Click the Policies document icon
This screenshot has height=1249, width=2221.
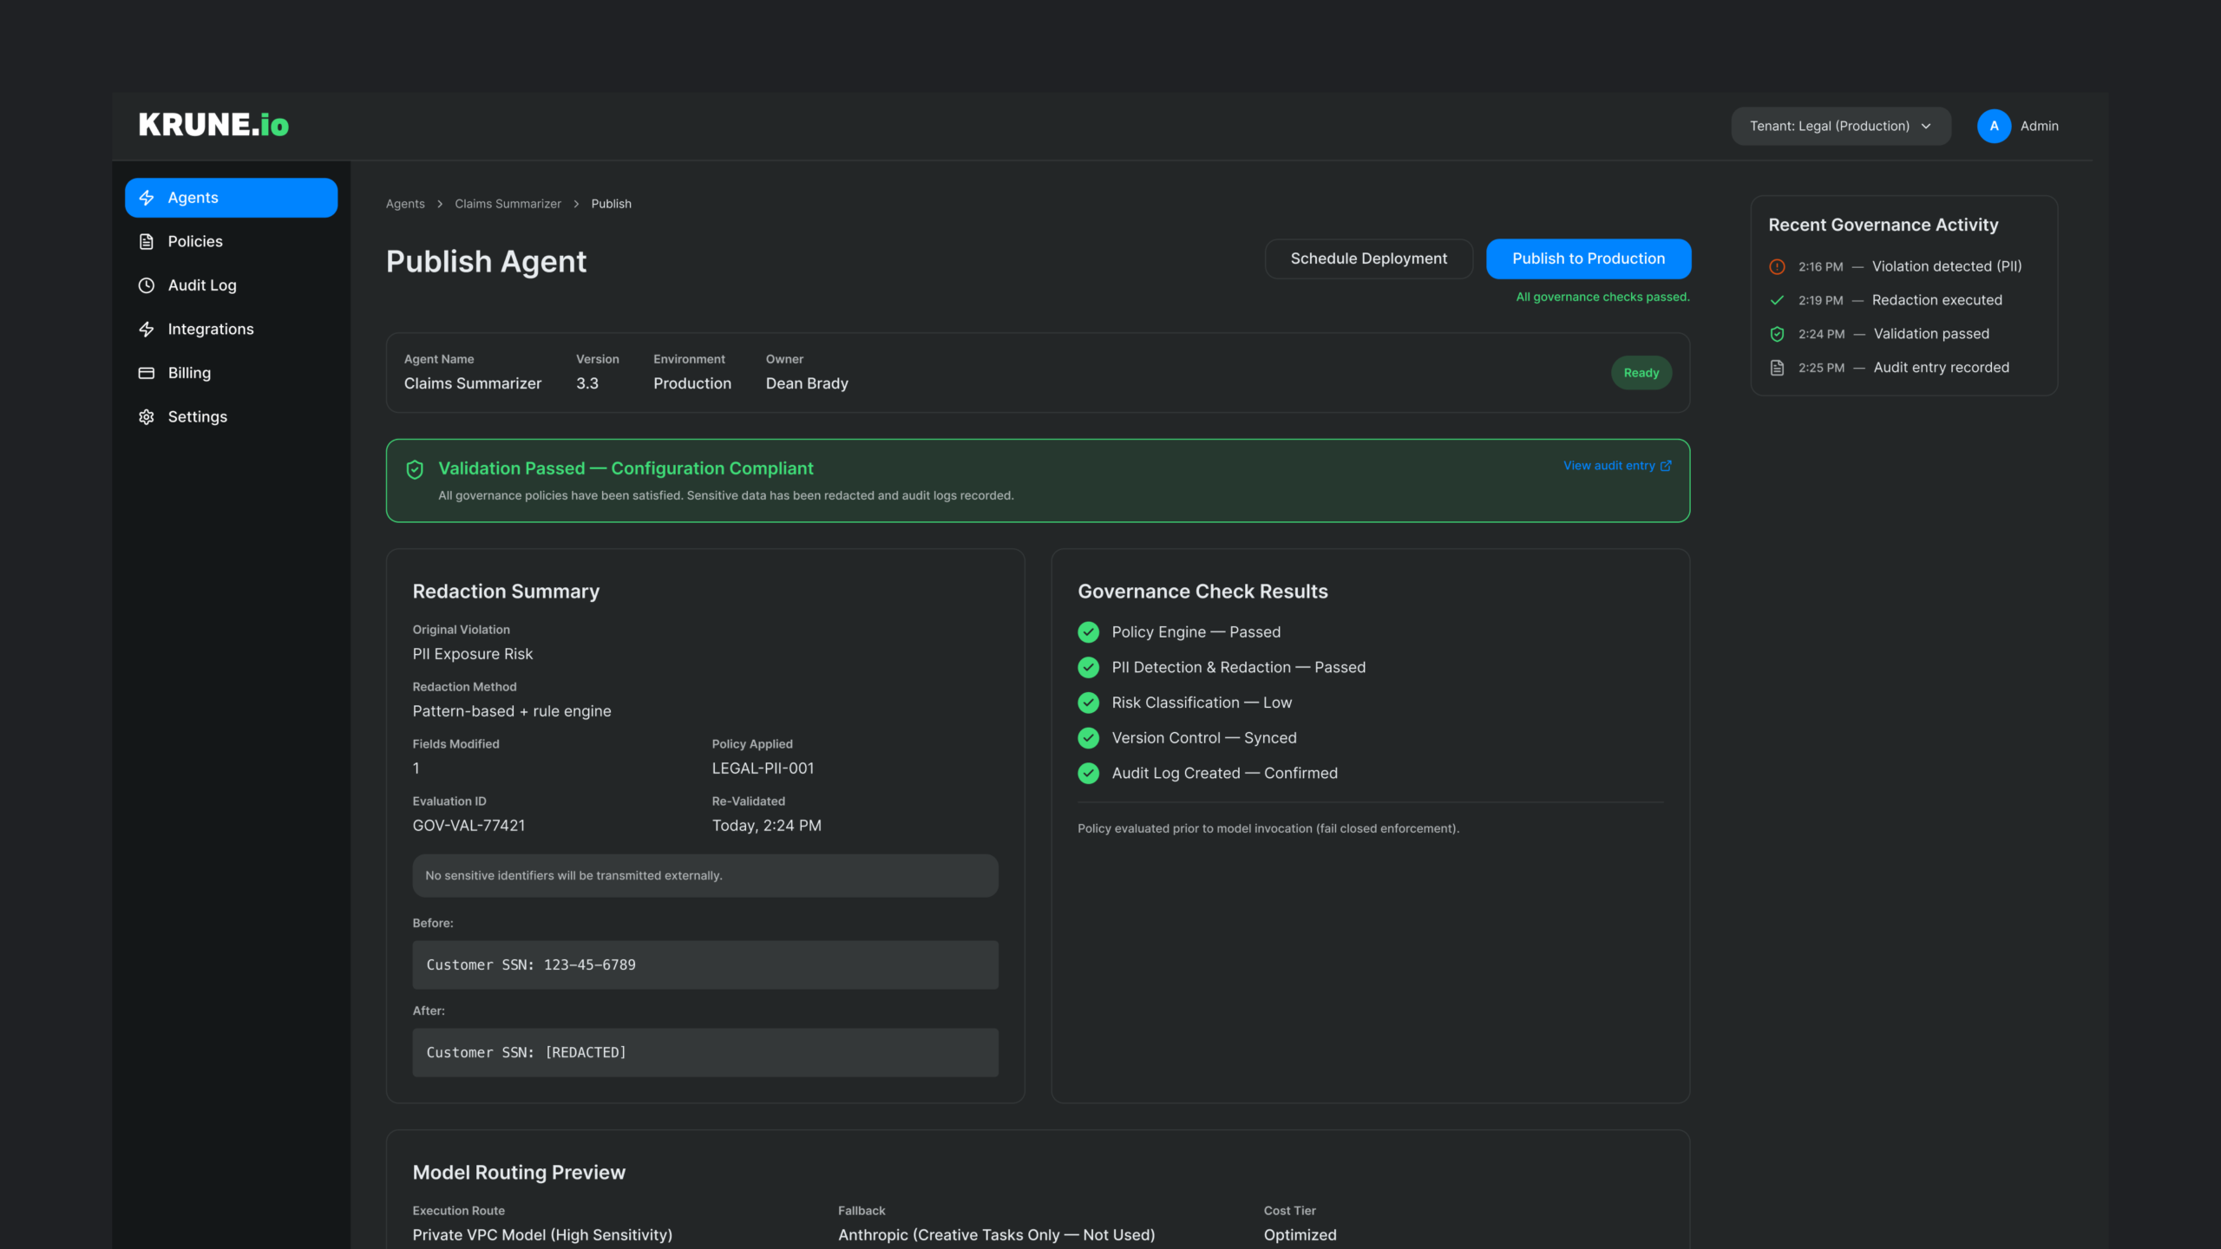[147, 241]
